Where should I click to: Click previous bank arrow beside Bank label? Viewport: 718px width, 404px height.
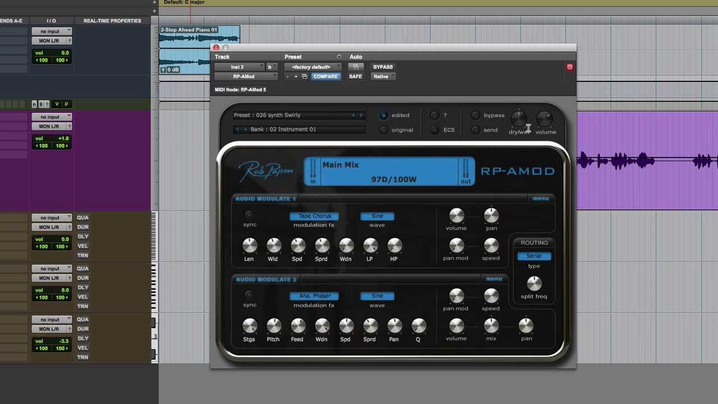click(237, 129)
